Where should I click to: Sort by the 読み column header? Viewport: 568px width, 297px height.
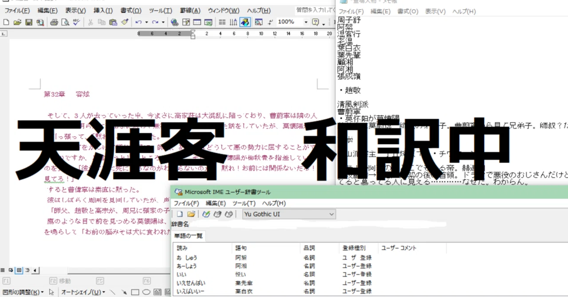[x=202, y=248]
